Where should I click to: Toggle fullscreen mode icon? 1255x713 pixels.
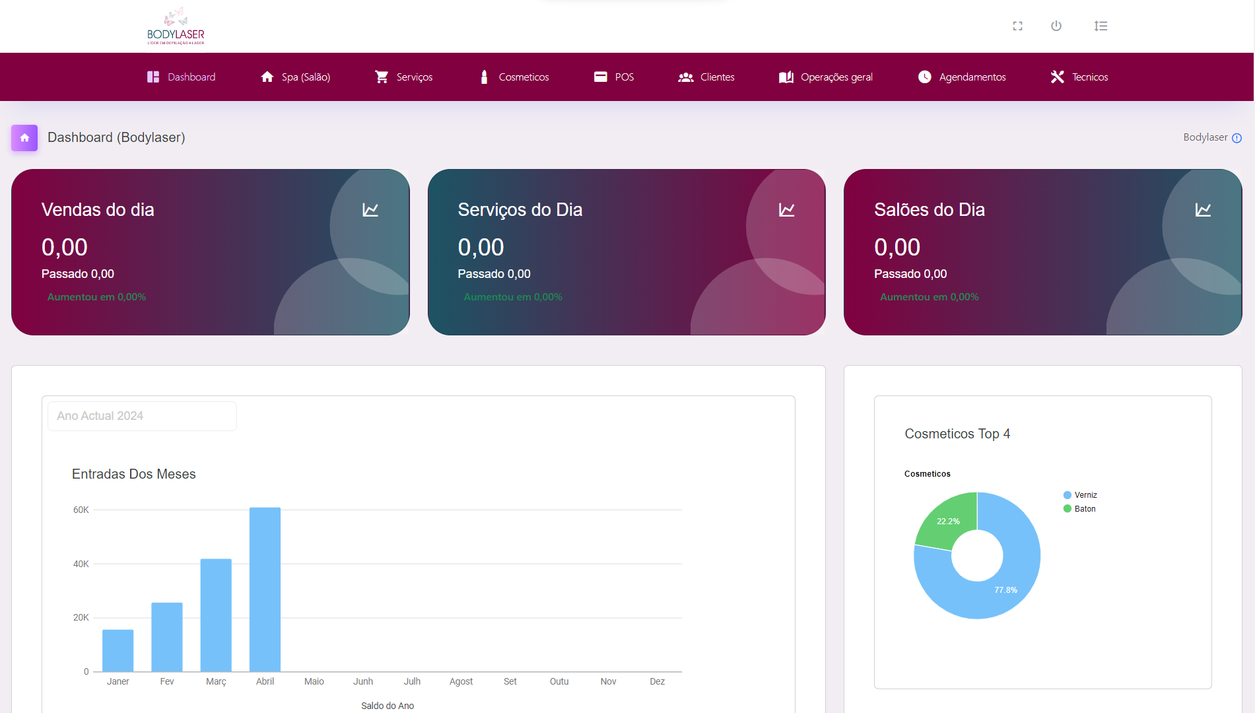pyautogui.click(x=1017, y=26)
